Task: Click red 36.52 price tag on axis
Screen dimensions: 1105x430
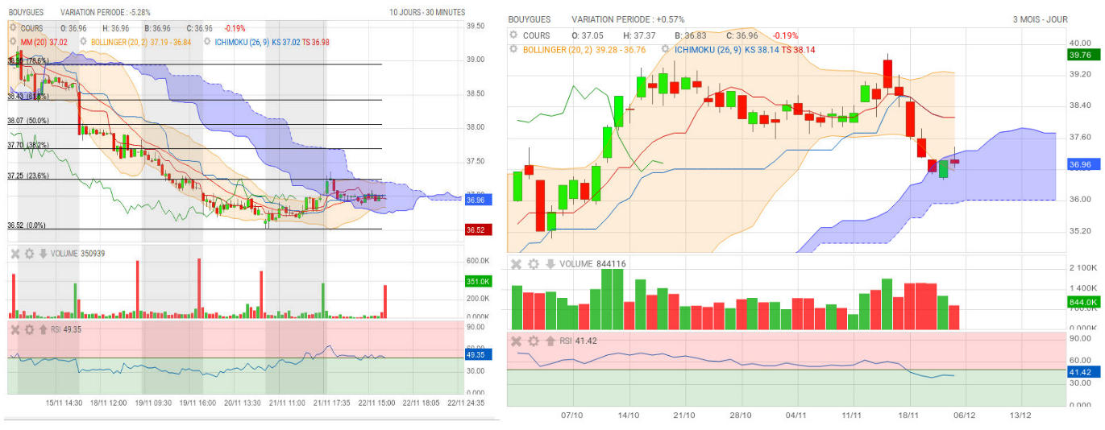Action: point(477,230)
